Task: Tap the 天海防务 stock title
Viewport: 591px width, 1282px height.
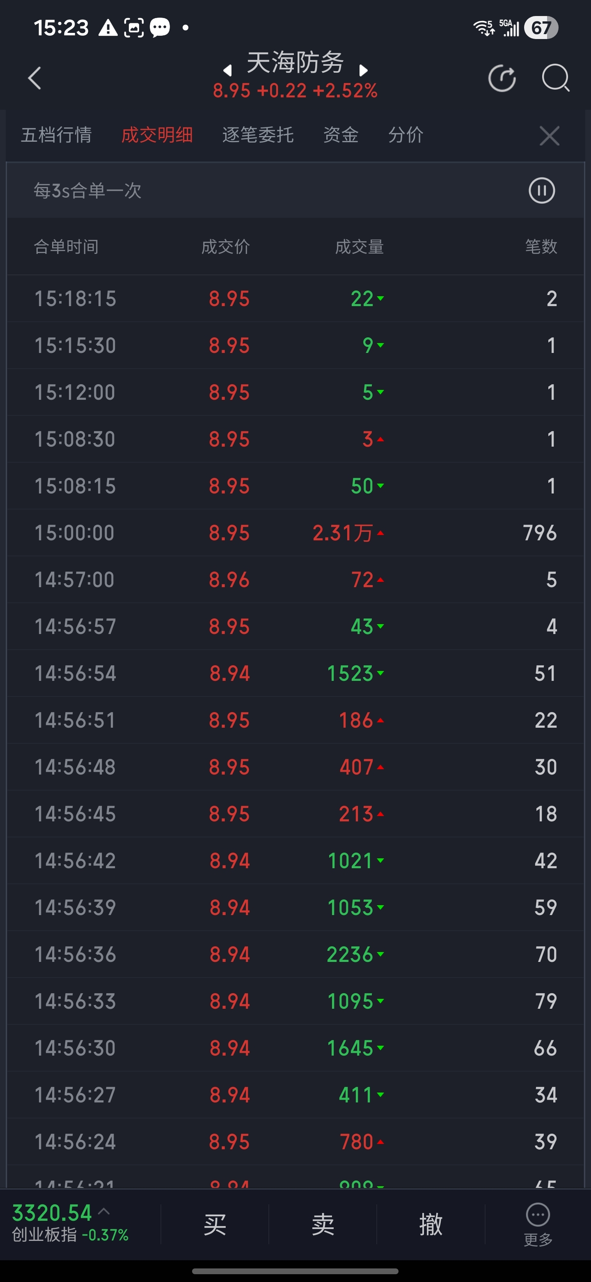Action: point(295,63)
